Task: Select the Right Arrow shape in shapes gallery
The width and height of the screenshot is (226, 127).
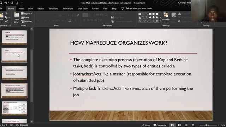Action: click(150, 17)
